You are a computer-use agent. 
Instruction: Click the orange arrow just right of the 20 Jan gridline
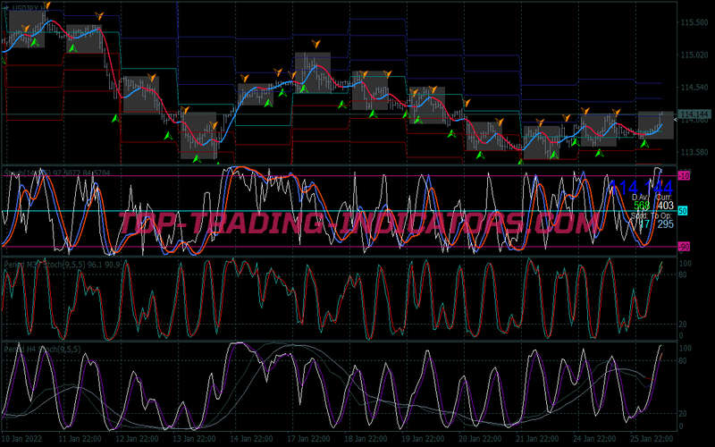click(x=466, y=102)
